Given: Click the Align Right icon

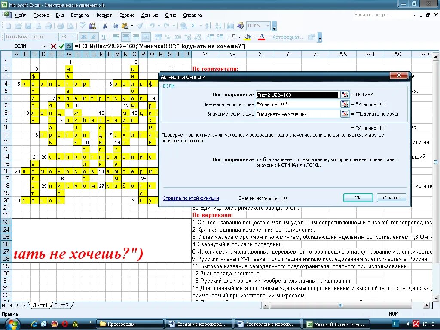Looking at the screenshot, I should (x=136, y=37).
